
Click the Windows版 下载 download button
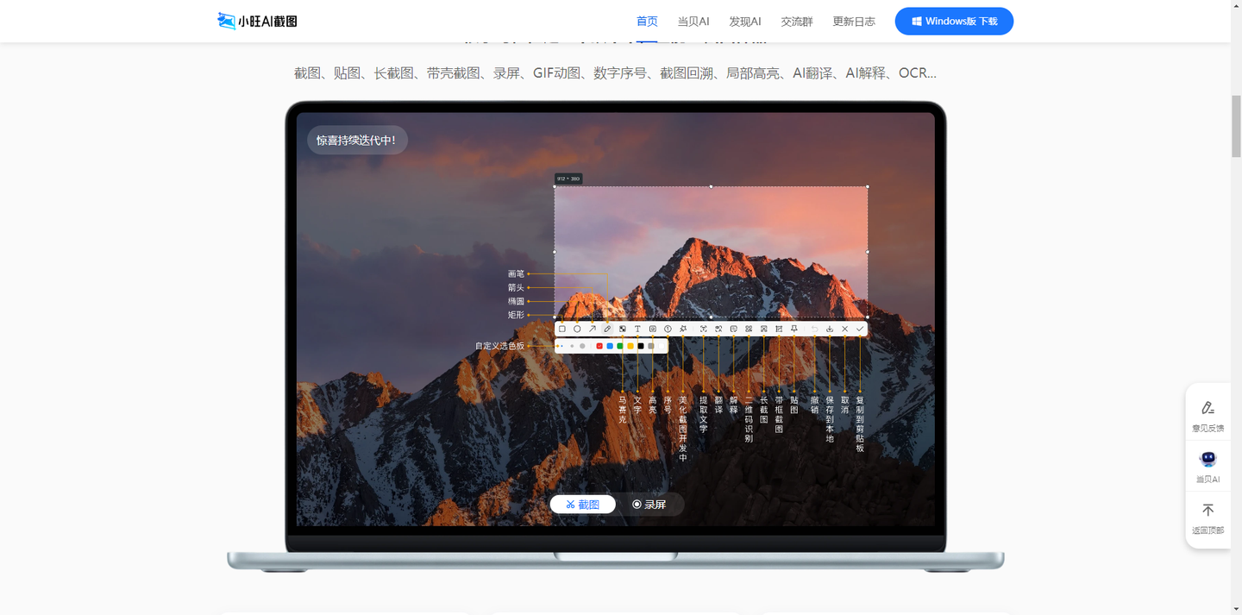(x=954, y=22)
